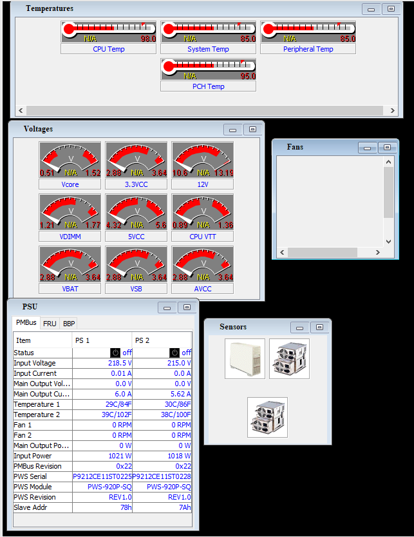Minimize the PSU panel
The image size is (414, 537).
click(167, 308)
